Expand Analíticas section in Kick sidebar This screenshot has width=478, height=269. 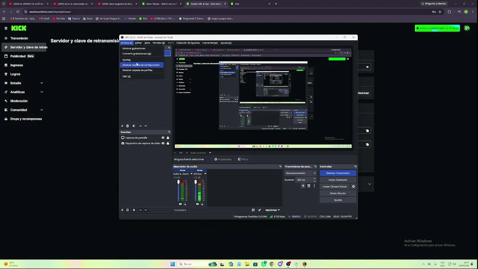tap(41, 92)
